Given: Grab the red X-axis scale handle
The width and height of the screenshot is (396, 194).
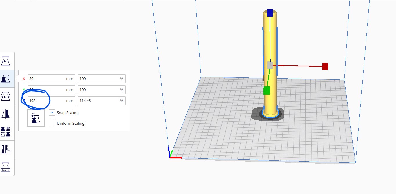Looking at the screenshot, I should pyautogui.click(x=325, y=66).
